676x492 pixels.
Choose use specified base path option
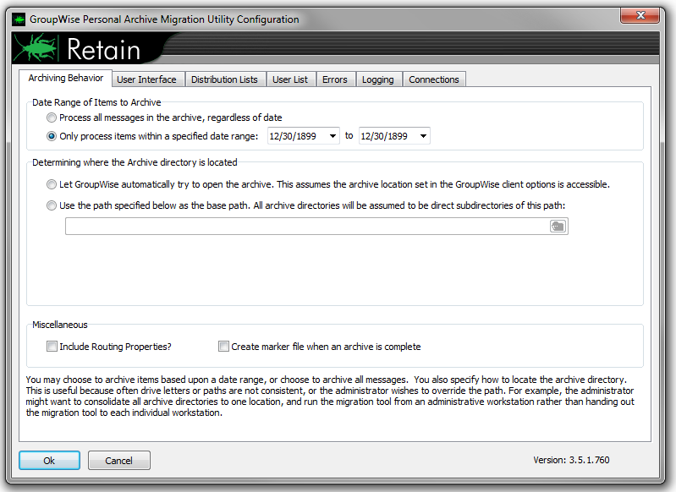[x=52, y=205]
